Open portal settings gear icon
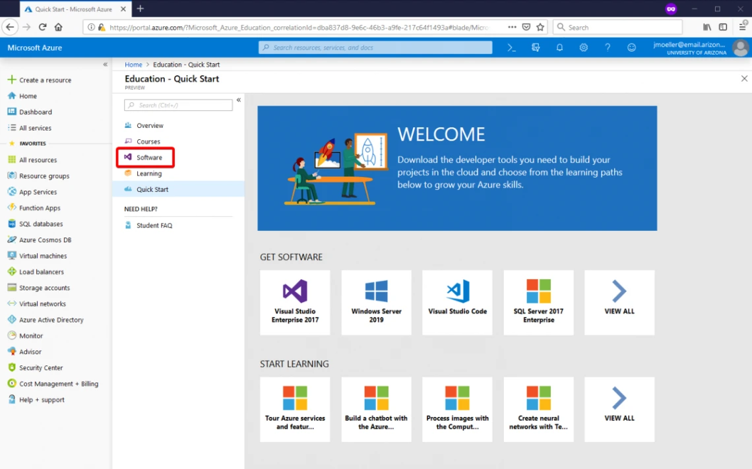 click(x=583, y=47)
